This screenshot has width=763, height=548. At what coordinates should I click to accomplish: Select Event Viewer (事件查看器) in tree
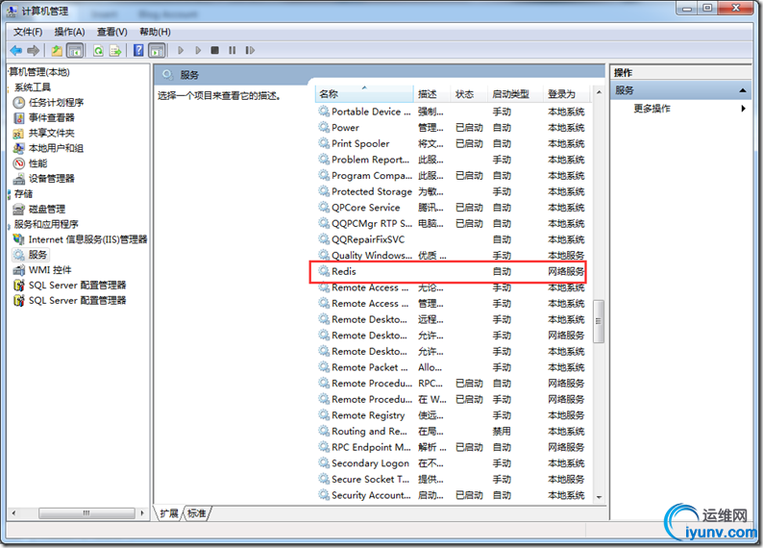tap(51, 117)
